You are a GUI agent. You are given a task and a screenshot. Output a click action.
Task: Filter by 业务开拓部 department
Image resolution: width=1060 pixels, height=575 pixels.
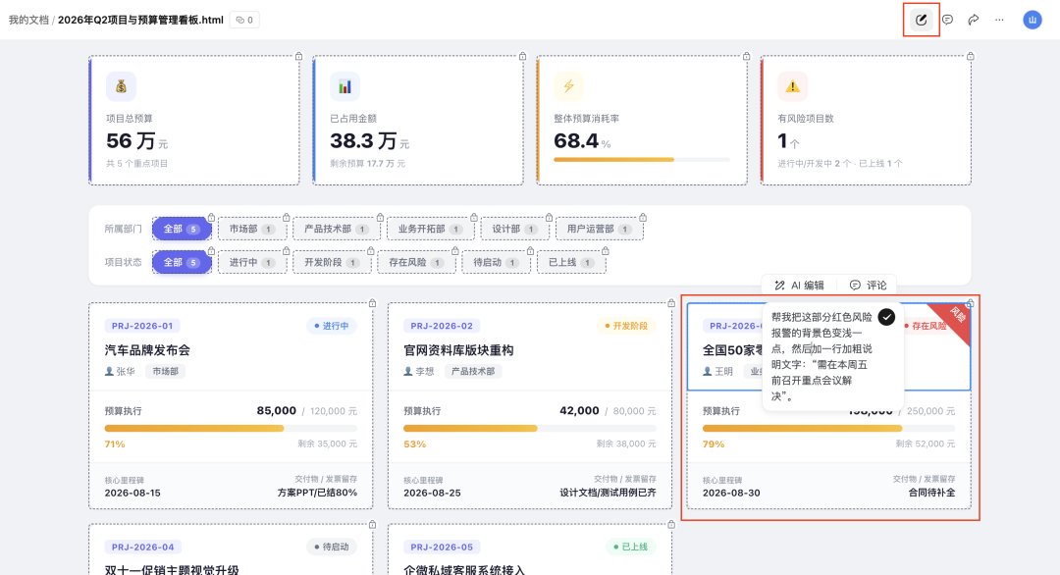[430, 229]
